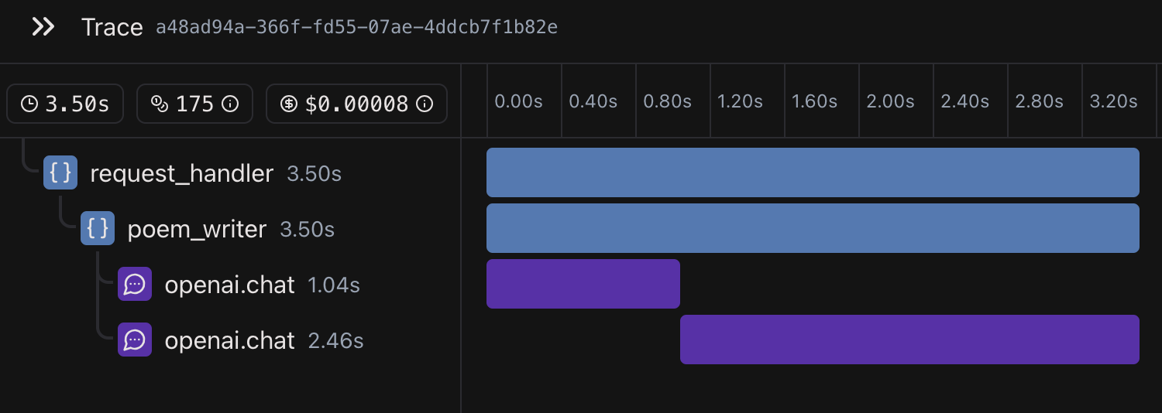This screenshot has height=413, width=1162.
Task: Click the 3.50s duration beside poem_writer
Action: pyautogui.click(x=307, y=229)
